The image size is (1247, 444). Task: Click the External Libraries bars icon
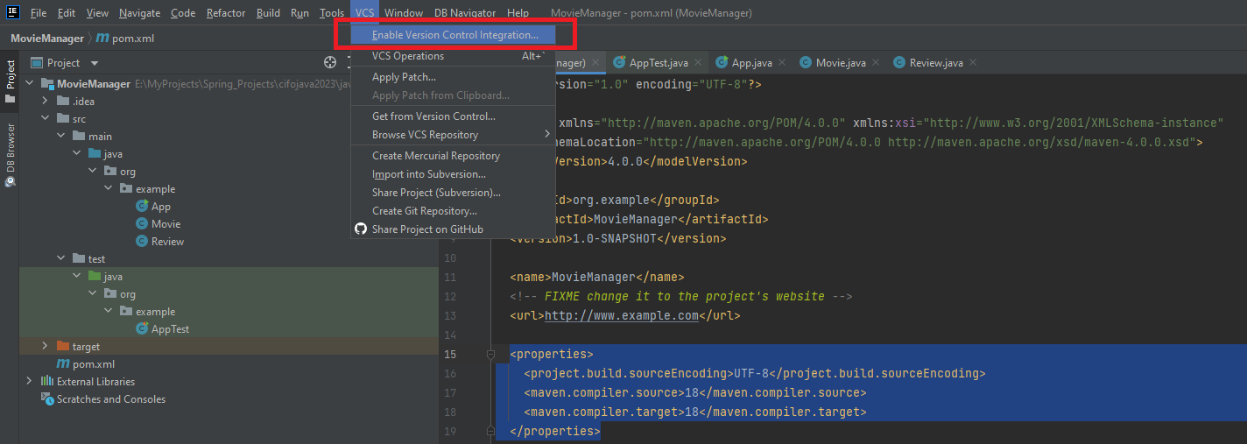pos(47,382)
